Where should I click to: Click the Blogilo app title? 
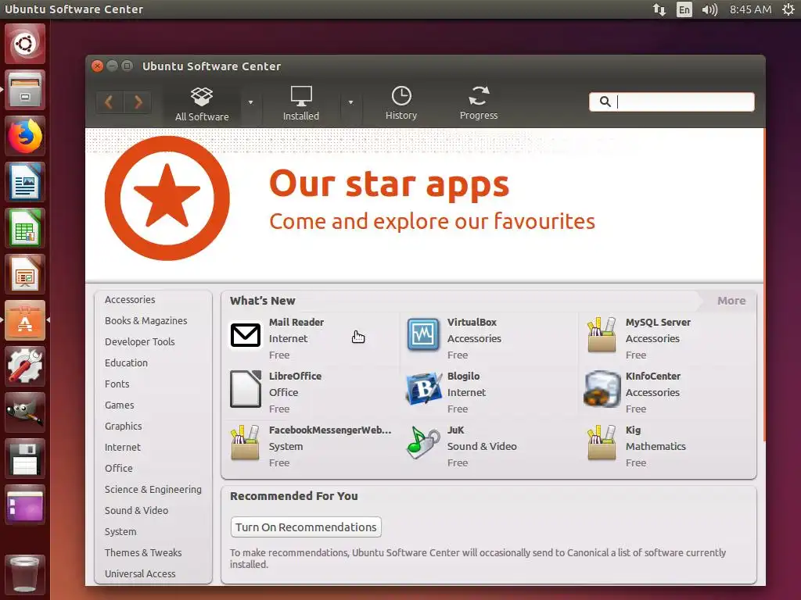[x=463, y=376]
